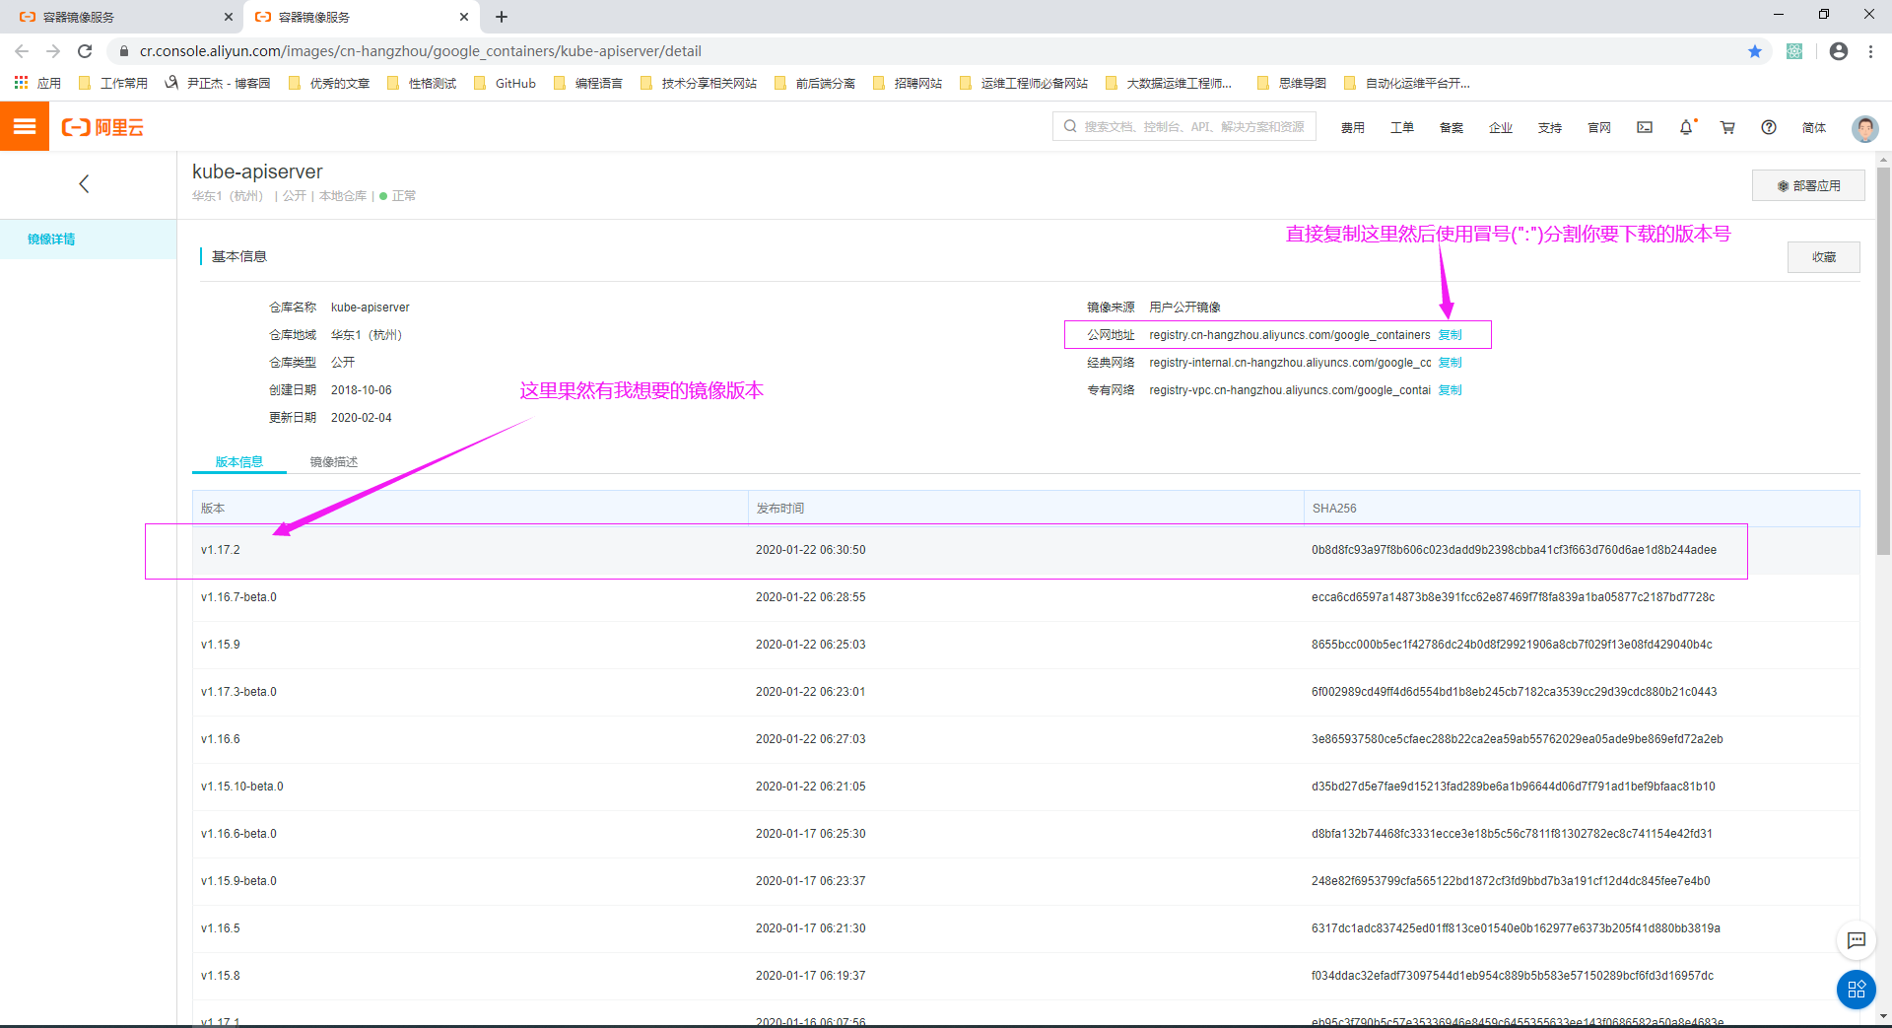This screenshot has width=1892, height=1028.
Task: Open the 思维导图 bookmark folder
Action: click(1292, 83)
